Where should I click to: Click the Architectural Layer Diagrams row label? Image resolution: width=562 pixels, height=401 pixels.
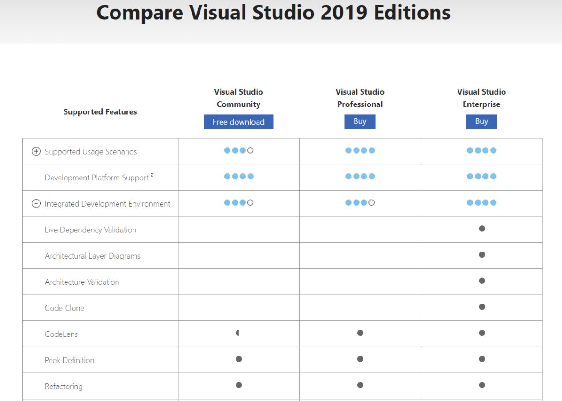click(93, 256)
